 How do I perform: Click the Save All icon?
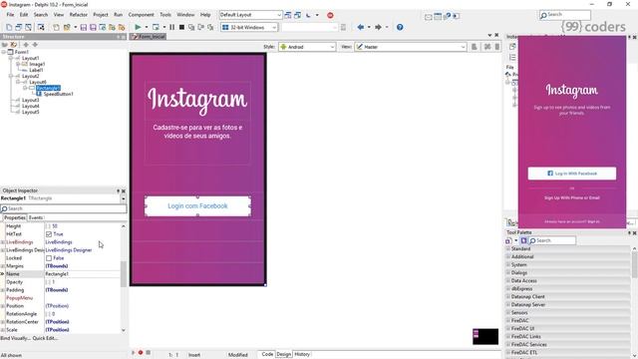click(x=93, y=27)
